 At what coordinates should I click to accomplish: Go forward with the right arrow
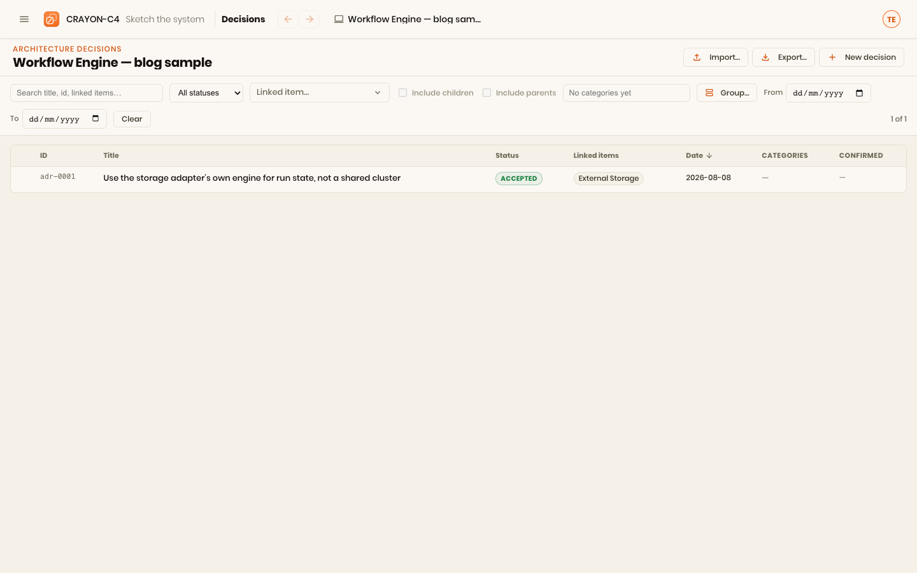[309, 19]
